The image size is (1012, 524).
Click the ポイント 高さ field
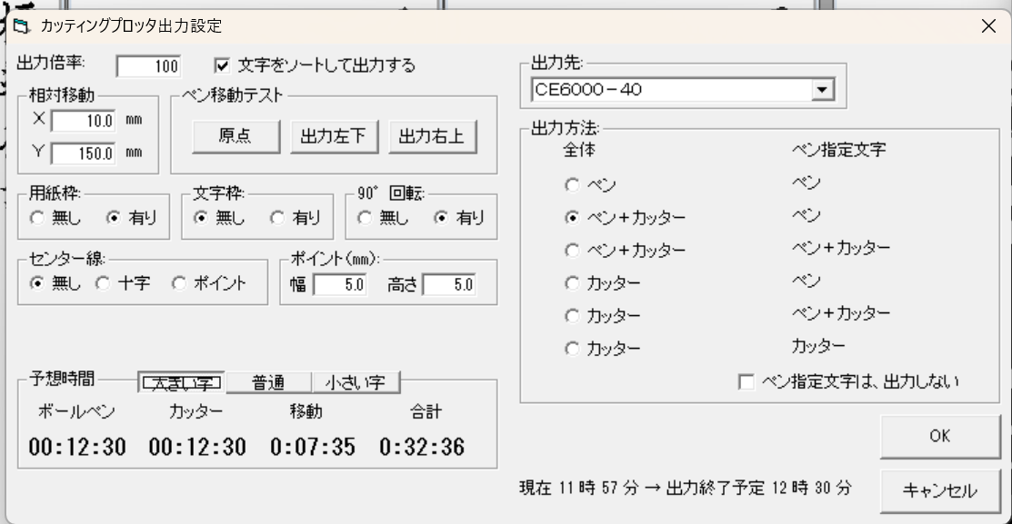point(449,284)
